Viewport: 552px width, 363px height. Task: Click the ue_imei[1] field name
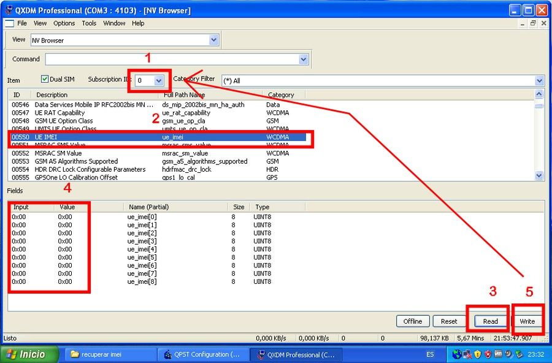(142, 225)
